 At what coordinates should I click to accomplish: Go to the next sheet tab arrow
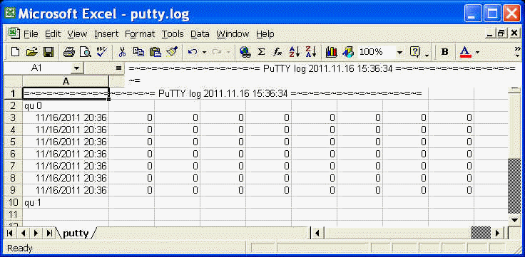coord(36,233)
